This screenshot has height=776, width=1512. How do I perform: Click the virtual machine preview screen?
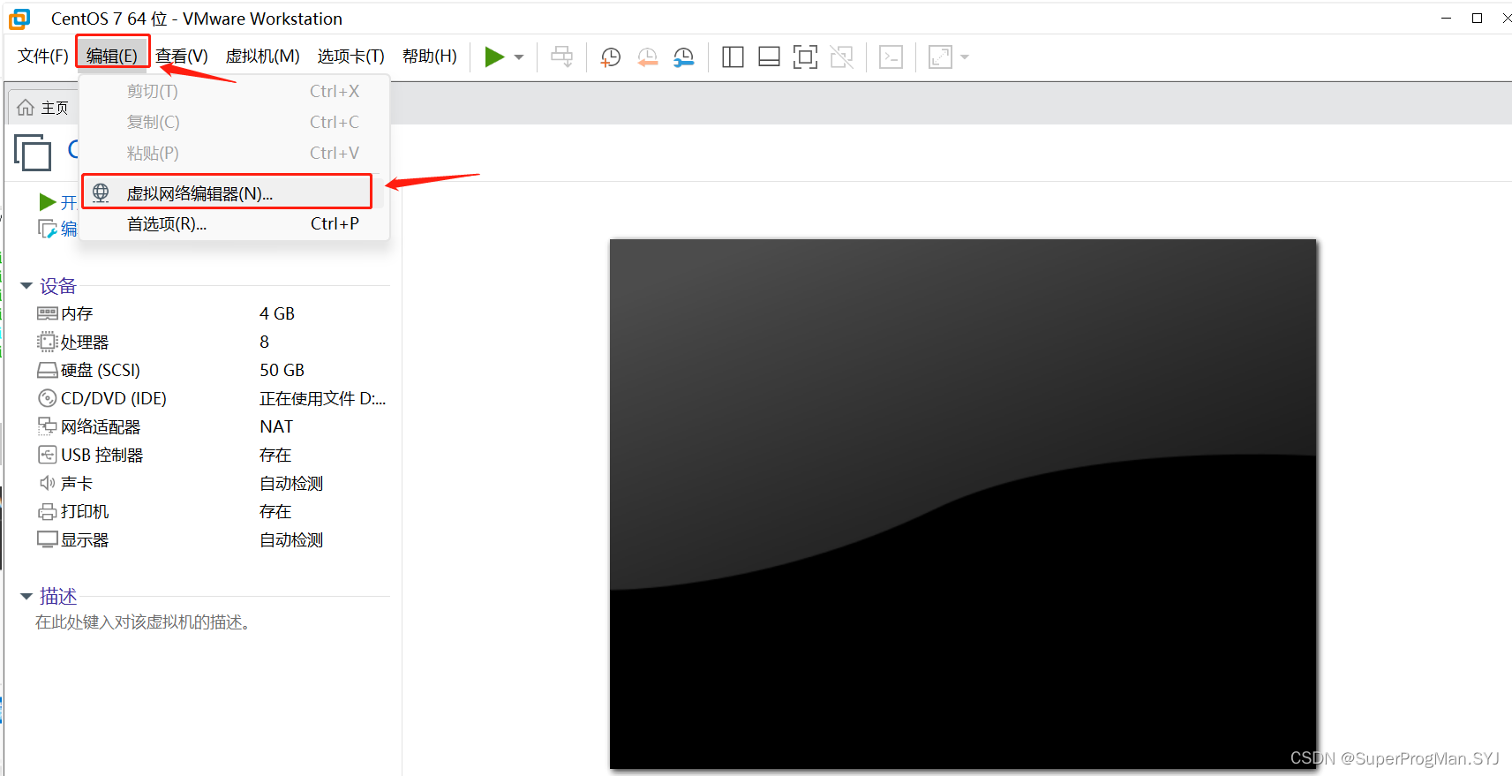963,504
